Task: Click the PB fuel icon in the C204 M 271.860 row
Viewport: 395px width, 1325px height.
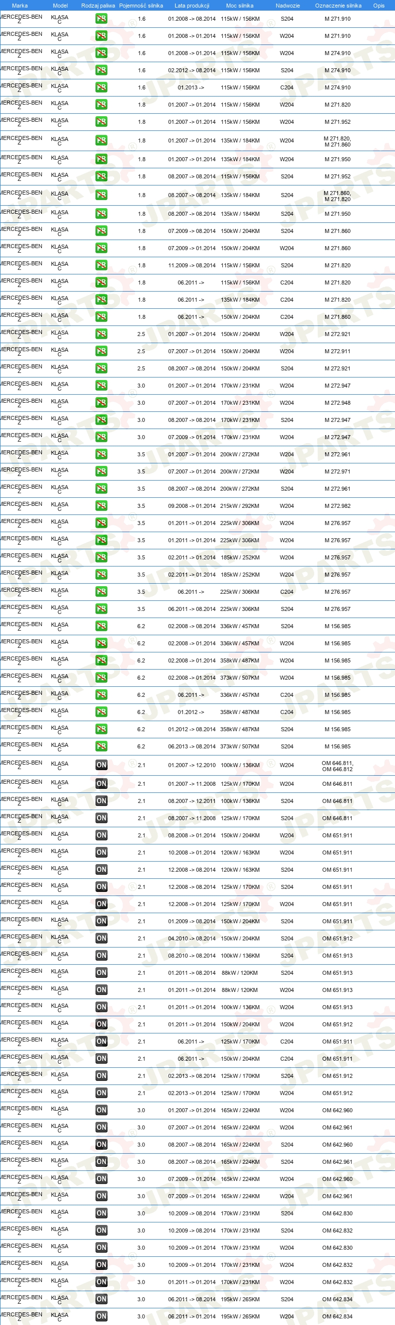Action: click(102, 317)
